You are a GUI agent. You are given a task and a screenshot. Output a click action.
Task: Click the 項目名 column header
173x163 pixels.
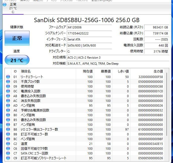click(47, 71)
